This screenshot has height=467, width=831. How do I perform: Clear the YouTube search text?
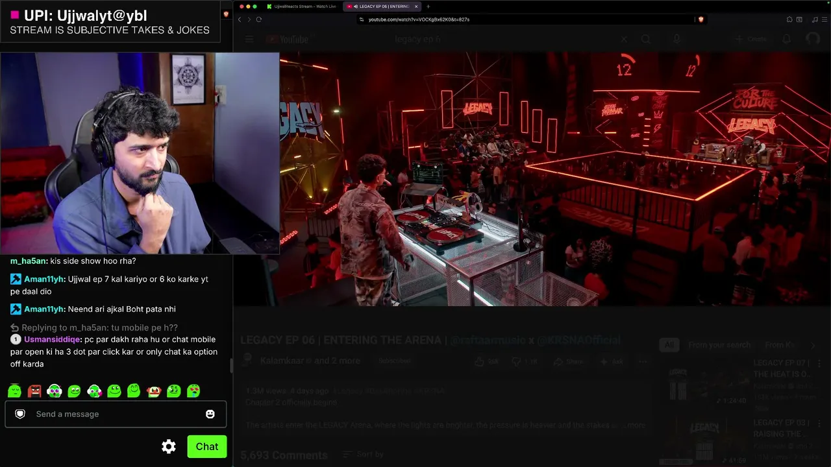coord(624,39)
